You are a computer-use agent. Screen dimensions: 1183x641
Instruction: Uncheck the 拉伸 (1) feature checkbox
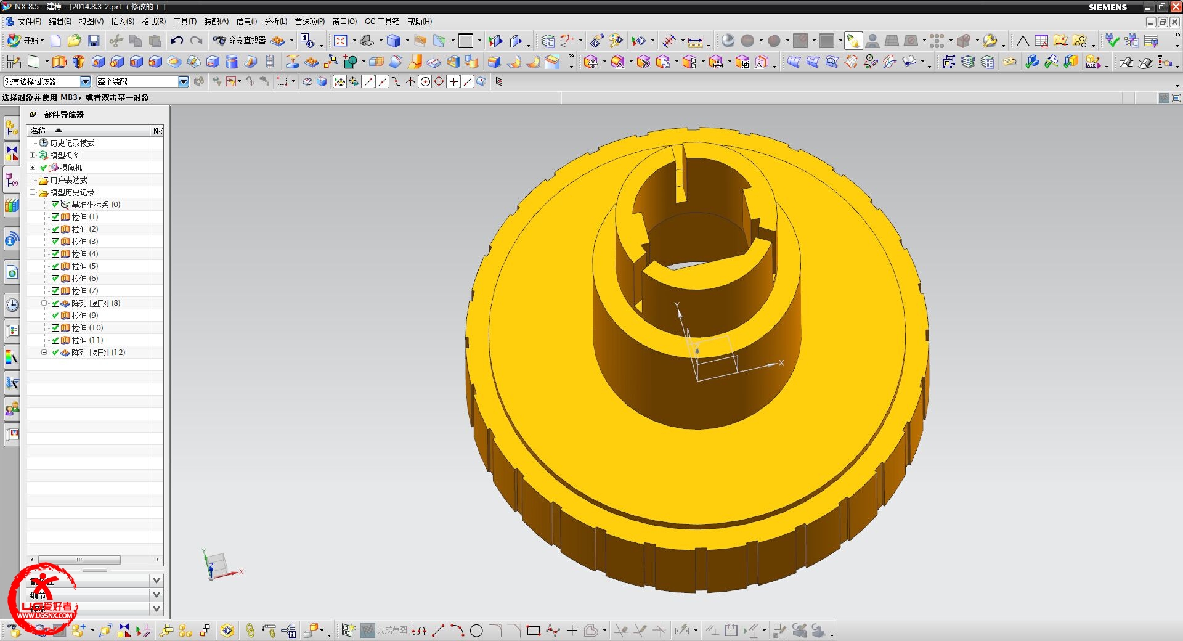pos(55,217)
